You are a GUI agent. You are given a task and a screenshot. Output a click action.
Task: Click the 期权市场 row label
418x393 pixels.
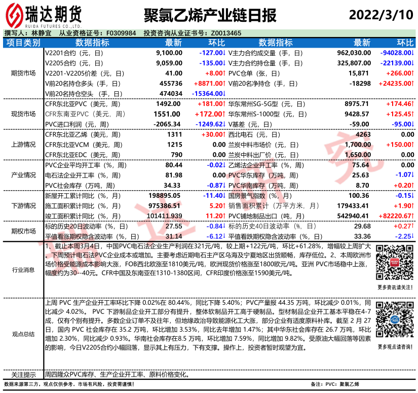pyautogui.click(x=23, y=231)
